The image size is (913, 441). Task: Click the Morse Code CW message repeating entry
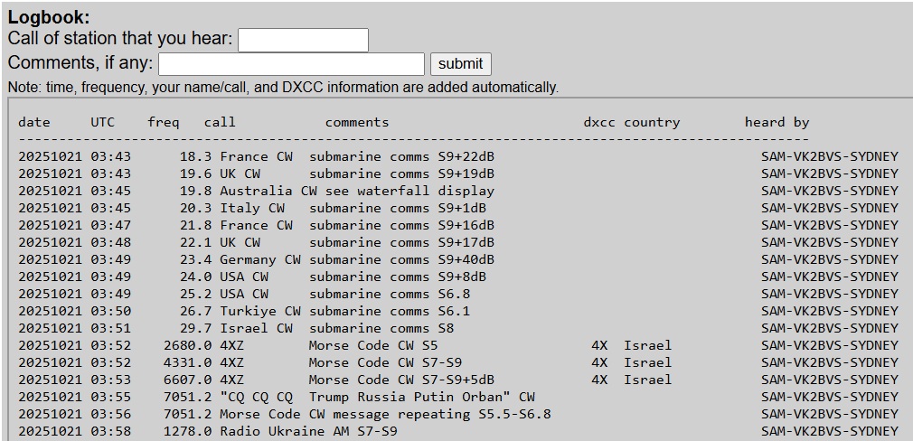(x=458, y=414)
